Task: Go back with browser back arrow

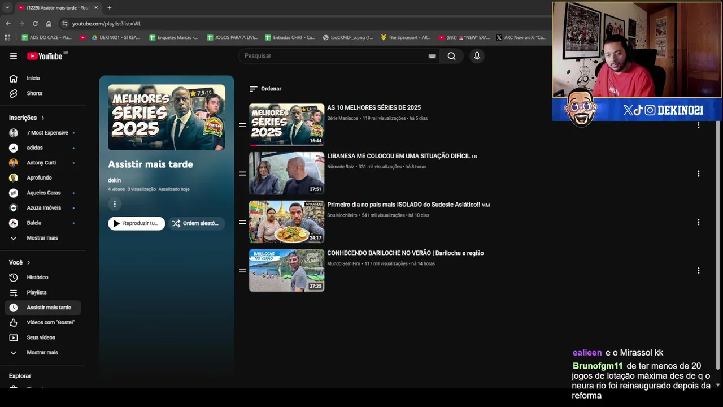Action: pyautogui.click(x=8, y=24)
